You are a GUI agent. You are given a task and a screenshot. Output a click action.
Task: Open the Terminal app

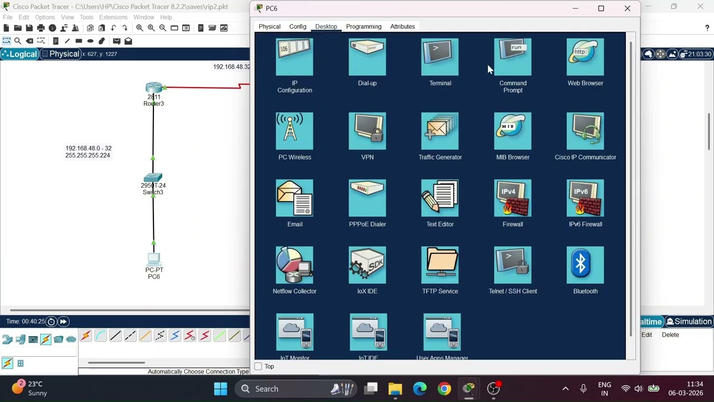[440, 57]
